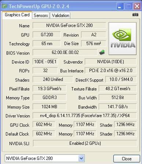Image resolution: width=142 pixels, height=164 pixels.
Task: Click the Memory Size field 1024 MB
Action: [x=50, y=107]
